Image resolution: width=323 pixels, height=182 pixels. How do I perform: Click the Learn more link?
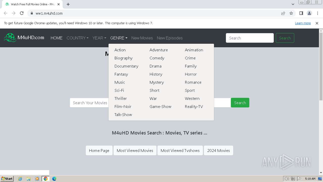click(303, 23)
